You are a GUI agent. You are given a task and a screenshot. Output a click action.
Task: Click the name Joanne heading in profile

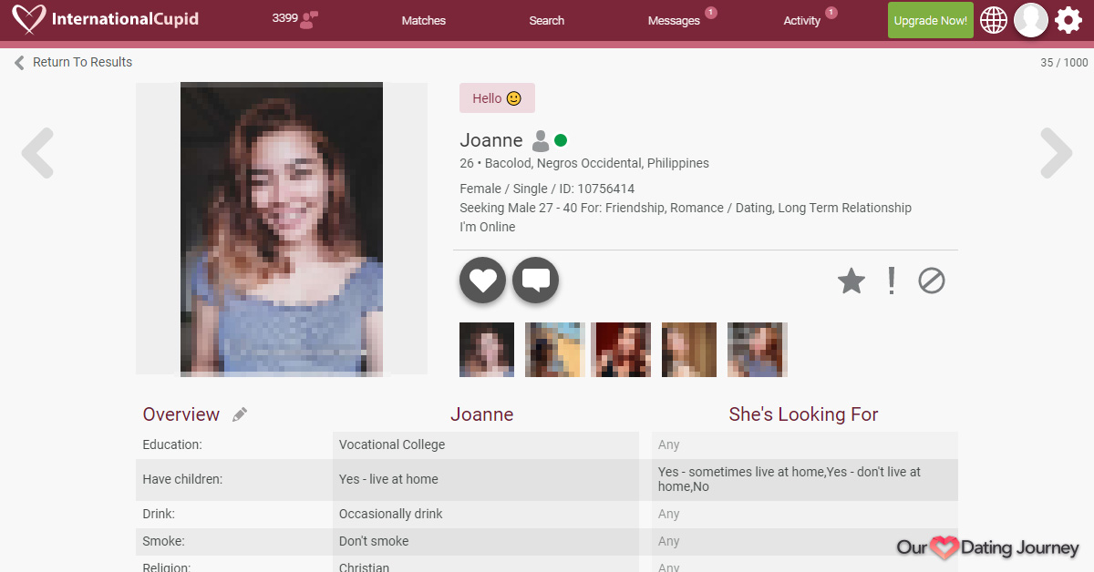click(491, 140)
